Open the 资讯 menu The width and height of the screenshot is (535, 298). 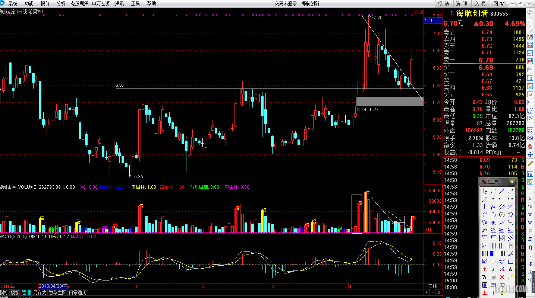[119, 3]
